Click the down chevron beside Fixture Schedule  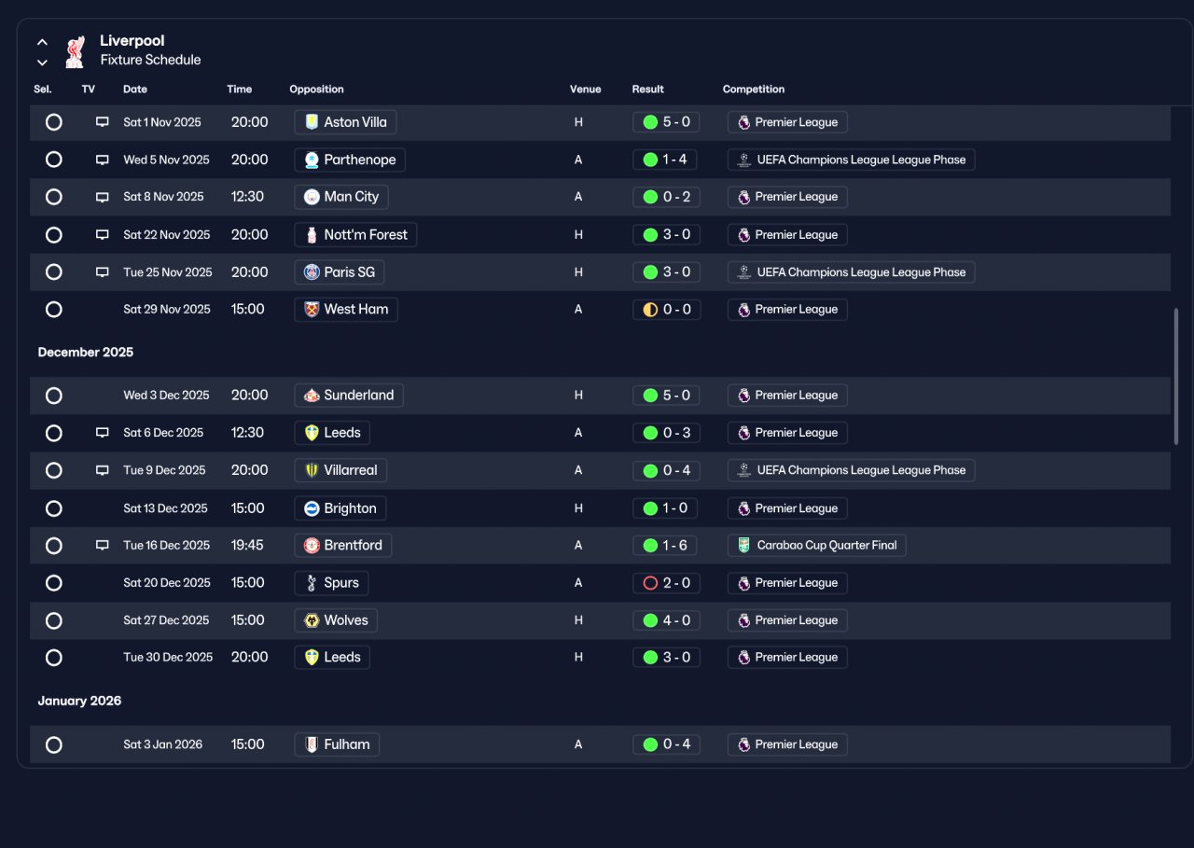tap(42, 63)
